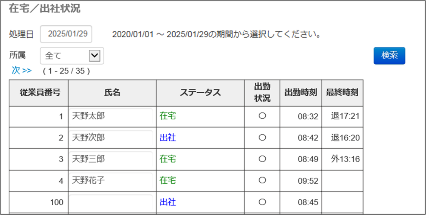Screen dimensions: 429x218
Task: Click the empty name field of employee 100
Action: click(112, 202)
